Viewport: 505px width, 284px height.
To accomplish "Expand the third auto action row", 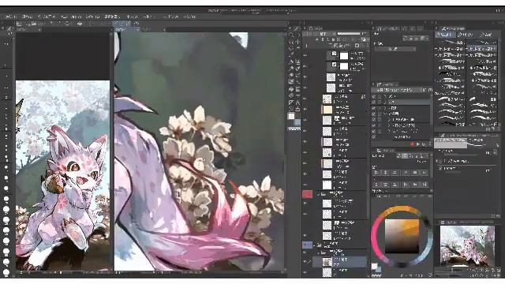I will [x=385, y=108].
